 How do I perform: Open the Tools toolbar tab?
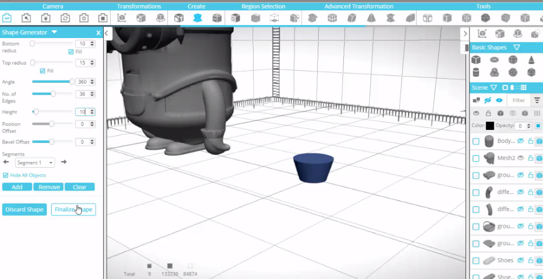[x=483, y=6]
